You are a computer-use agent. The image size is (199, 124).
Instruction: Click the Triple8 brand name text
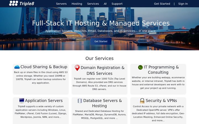27,4
